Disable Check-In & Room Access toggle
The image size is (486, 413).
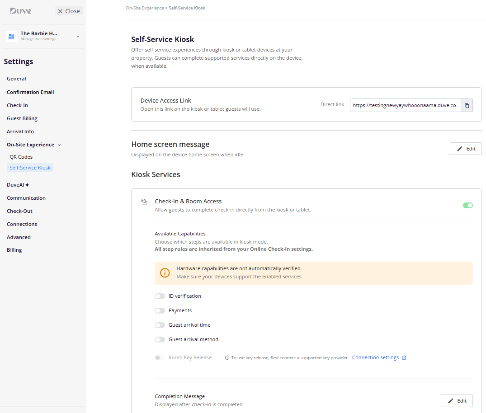coord(468,206)
